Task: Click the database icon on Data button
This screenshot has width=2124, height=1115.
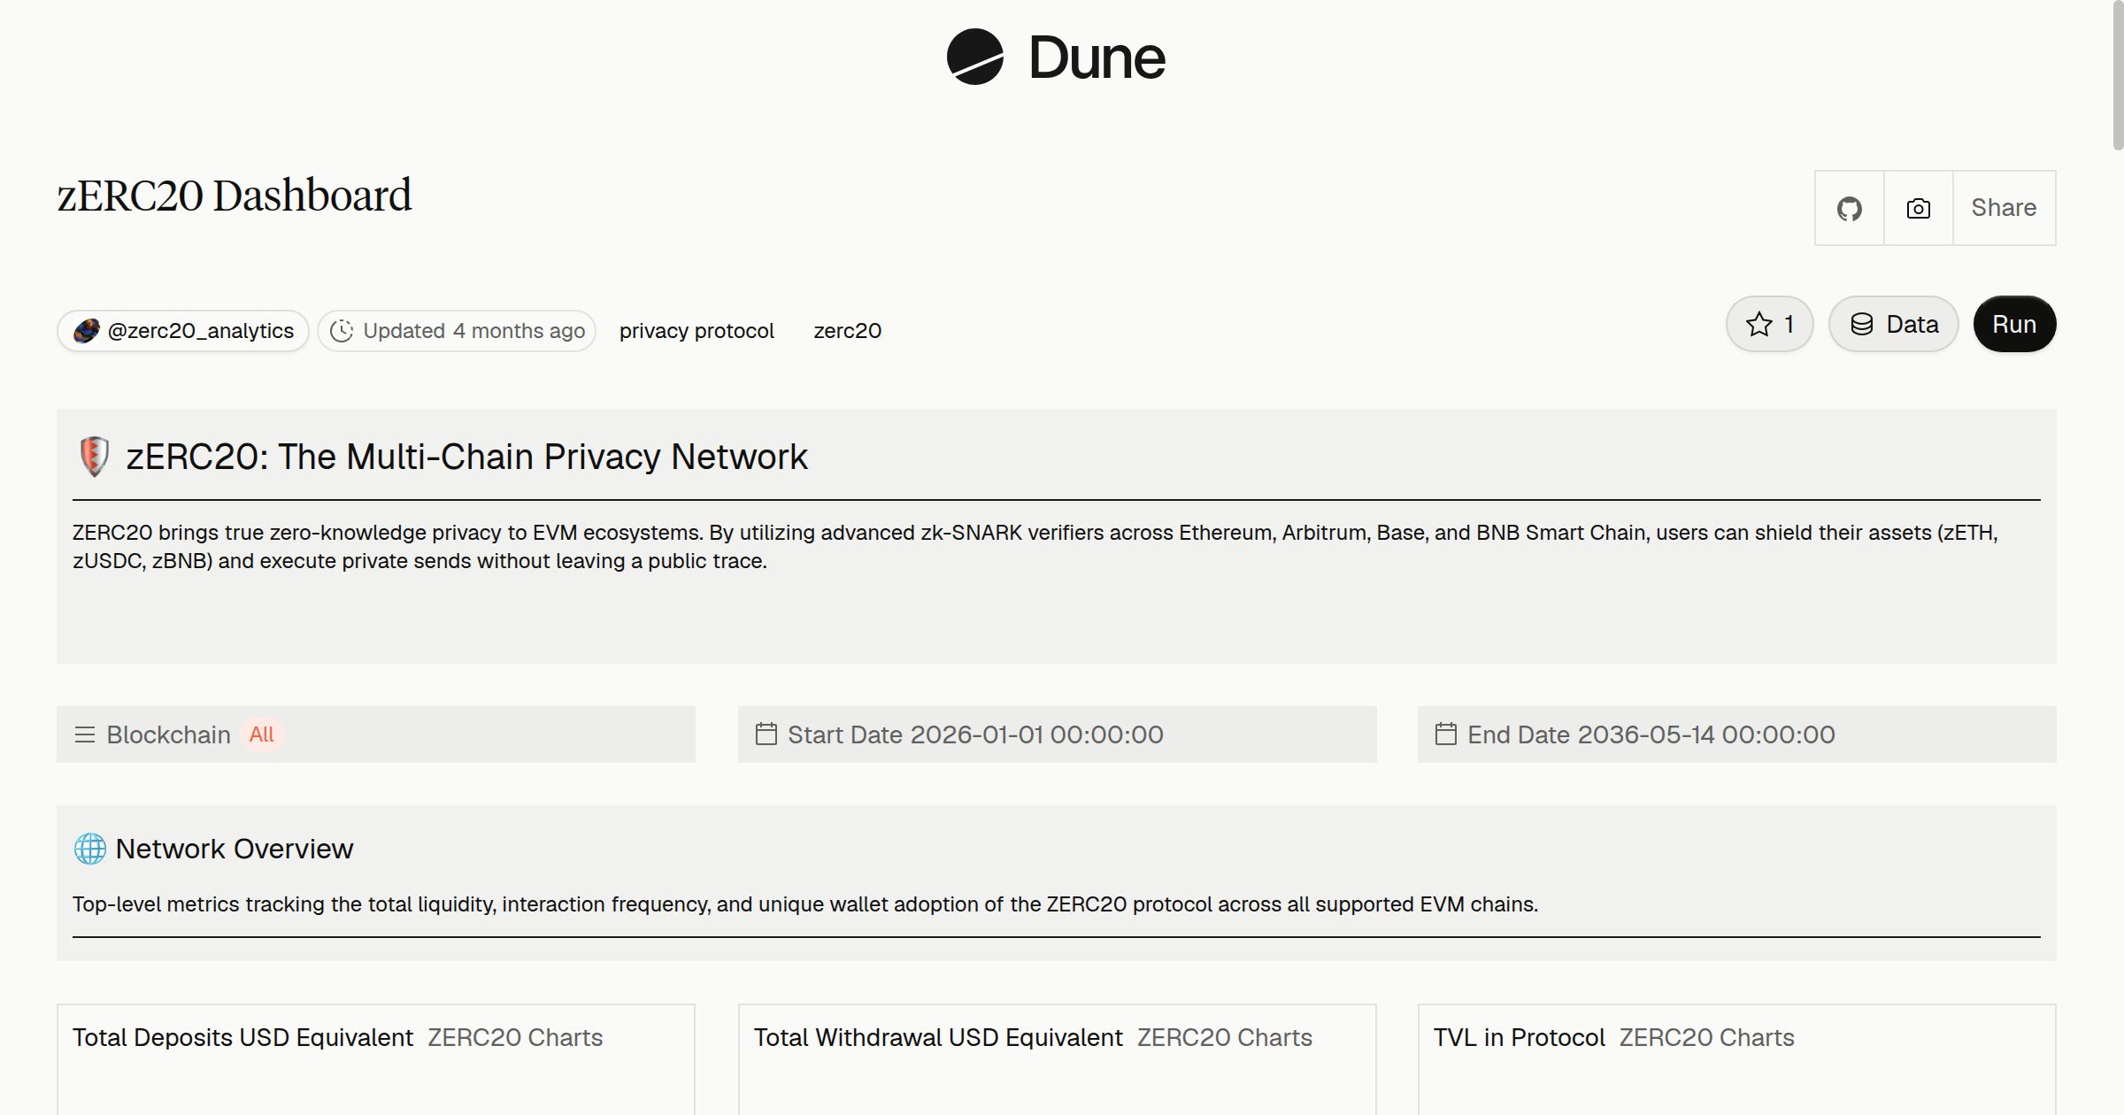Action: point(1862,324)
